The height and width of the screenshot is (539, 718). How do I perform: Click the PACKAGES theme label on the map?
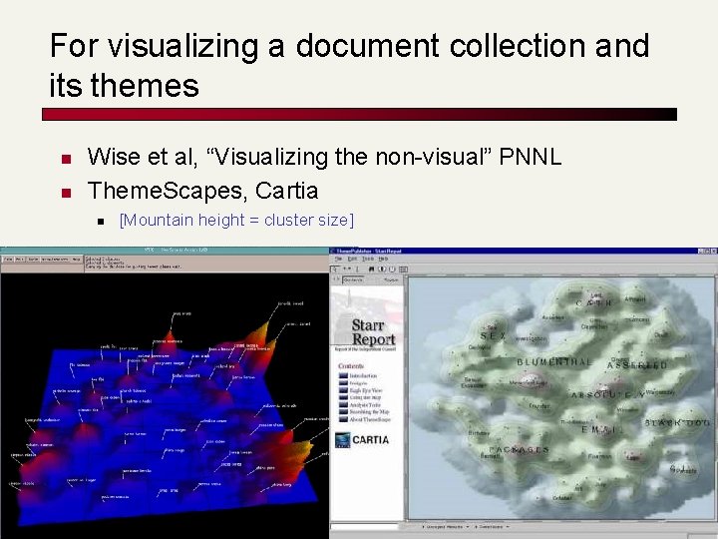click(519, 449)
